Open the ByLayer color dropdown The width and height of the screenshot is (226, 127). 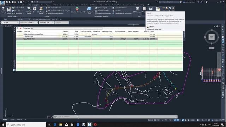[10, 23]
